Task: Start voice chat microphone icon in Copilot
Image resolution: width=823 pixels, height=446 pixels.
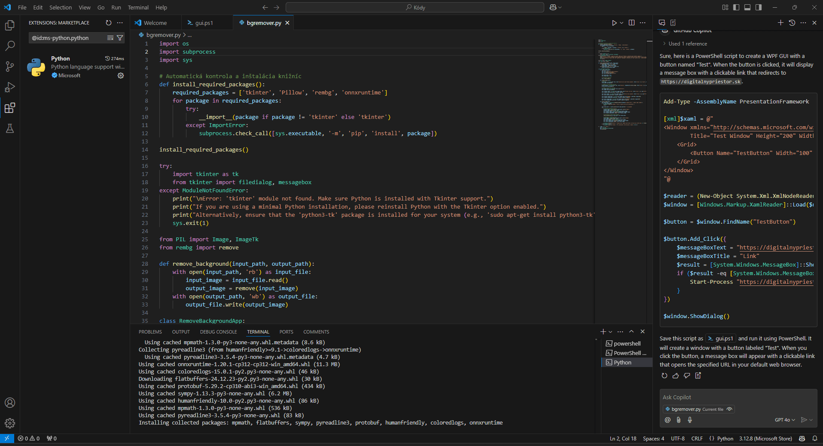Action: 690,420
